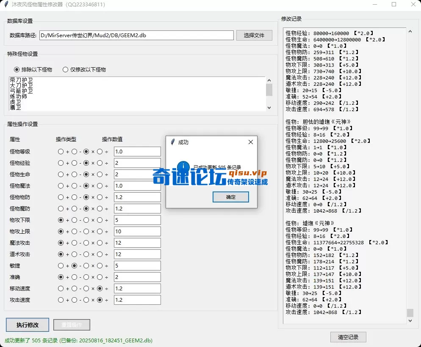
Task: Click the 选择文件 button
Action: click(254, 35)
